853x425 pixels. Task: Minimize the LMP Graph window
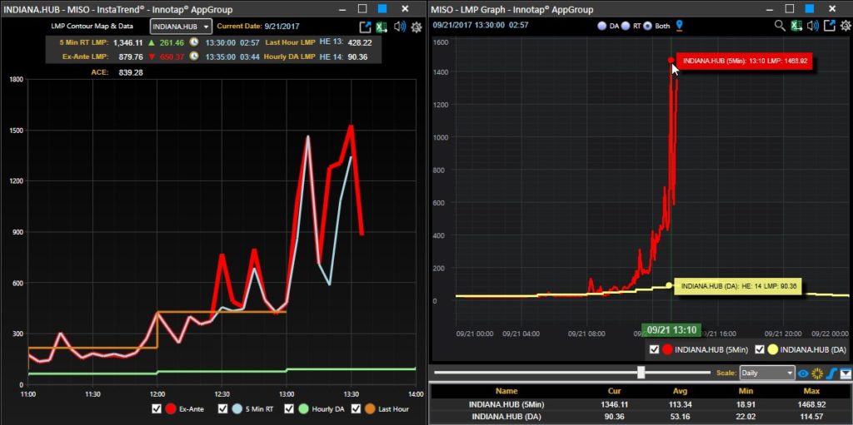pyautogui.click(x=769, y=8)
